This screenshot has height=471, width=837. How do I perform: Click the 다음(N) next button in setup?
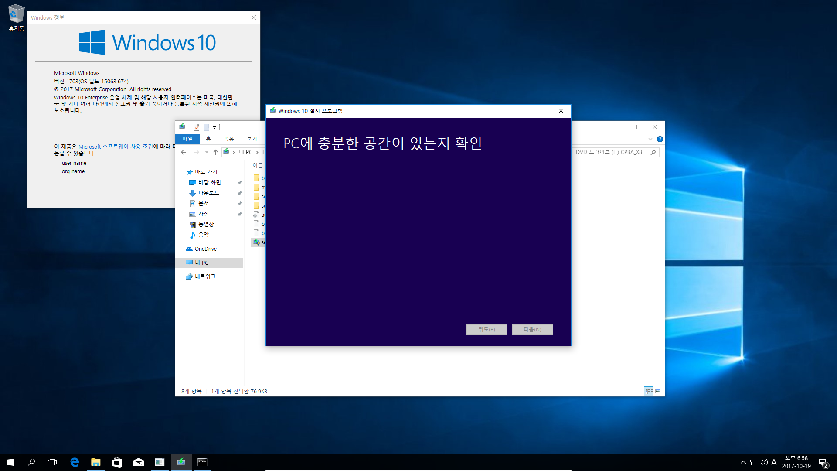click(x=532, y=330)
